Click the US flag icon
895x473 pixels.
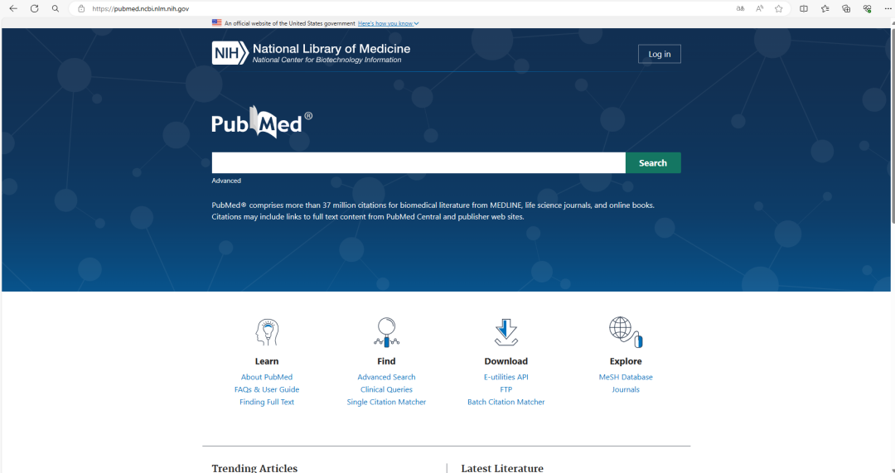[217, 23]
